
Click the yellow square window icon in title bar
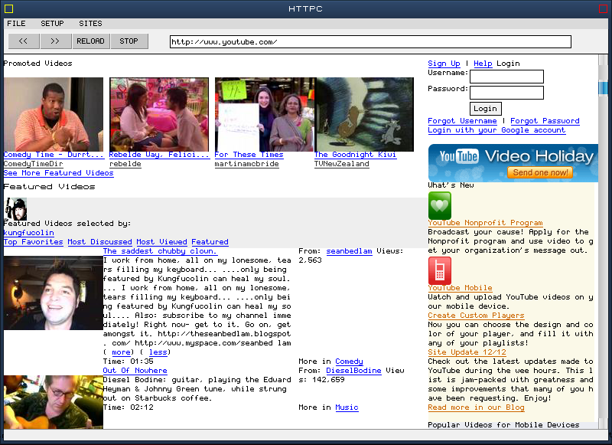(8, 8)
